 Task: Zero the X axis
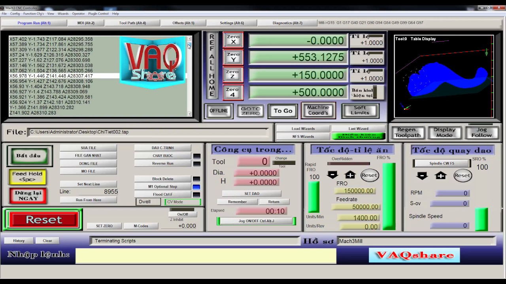(x=233, y=39)
